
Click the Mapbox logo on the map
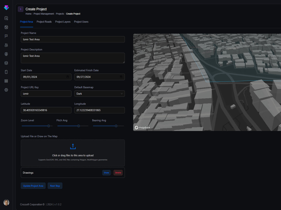point(142,127)
